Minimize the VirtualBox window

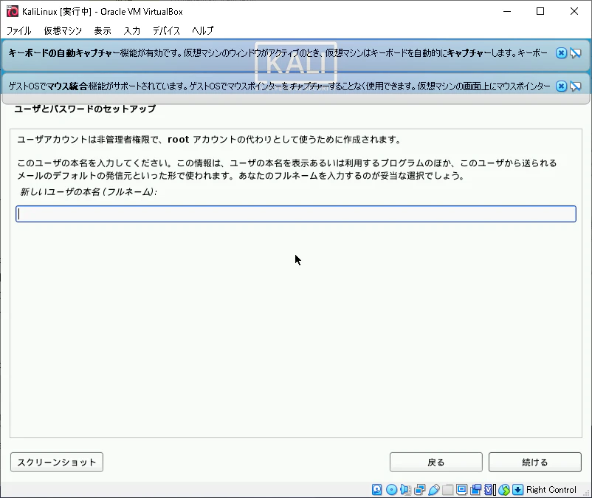pyautogui.click(x=507, y=11)
